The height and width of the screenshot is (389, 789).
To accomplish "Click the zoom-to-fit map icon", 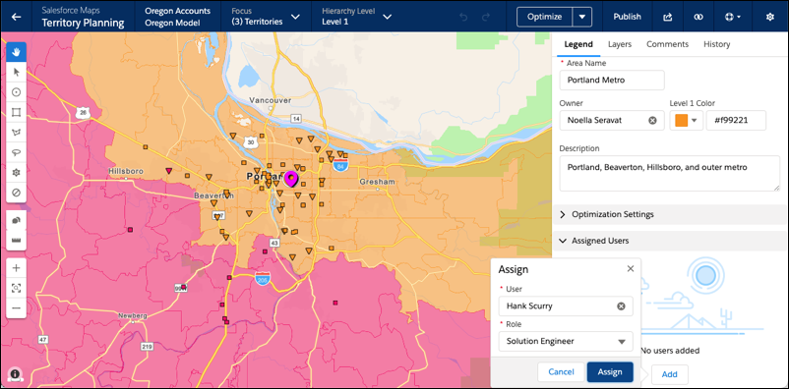I will pyautogui.click(x=16, y=288).
